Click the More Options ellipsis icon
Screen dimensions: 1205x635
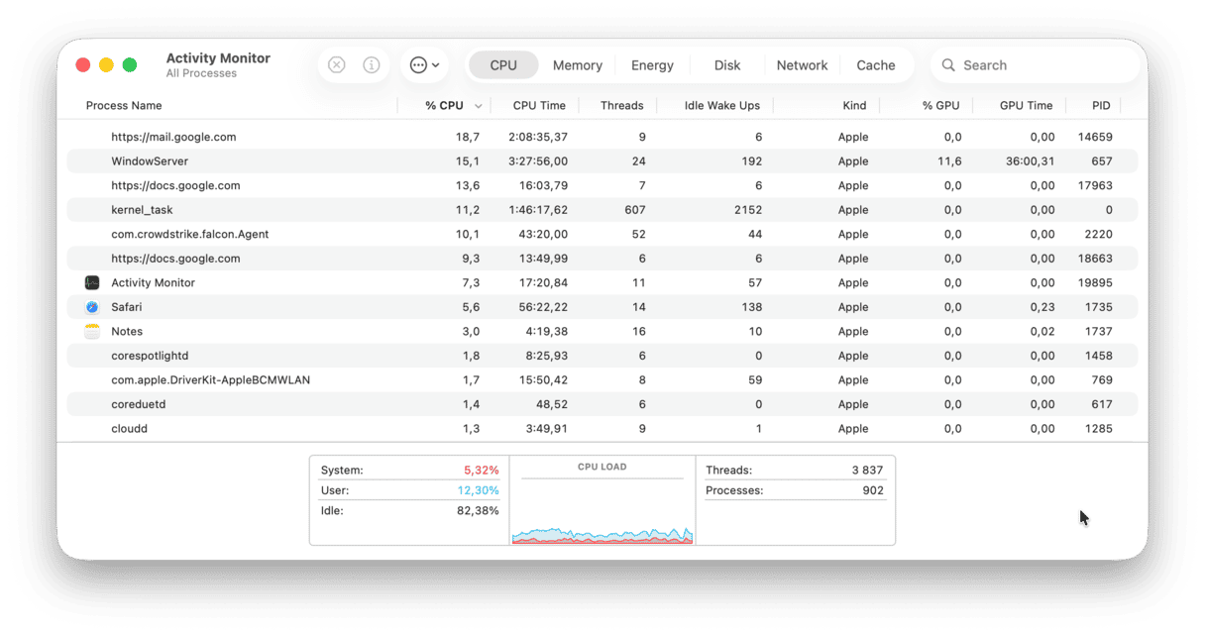(x=418, y=64)
